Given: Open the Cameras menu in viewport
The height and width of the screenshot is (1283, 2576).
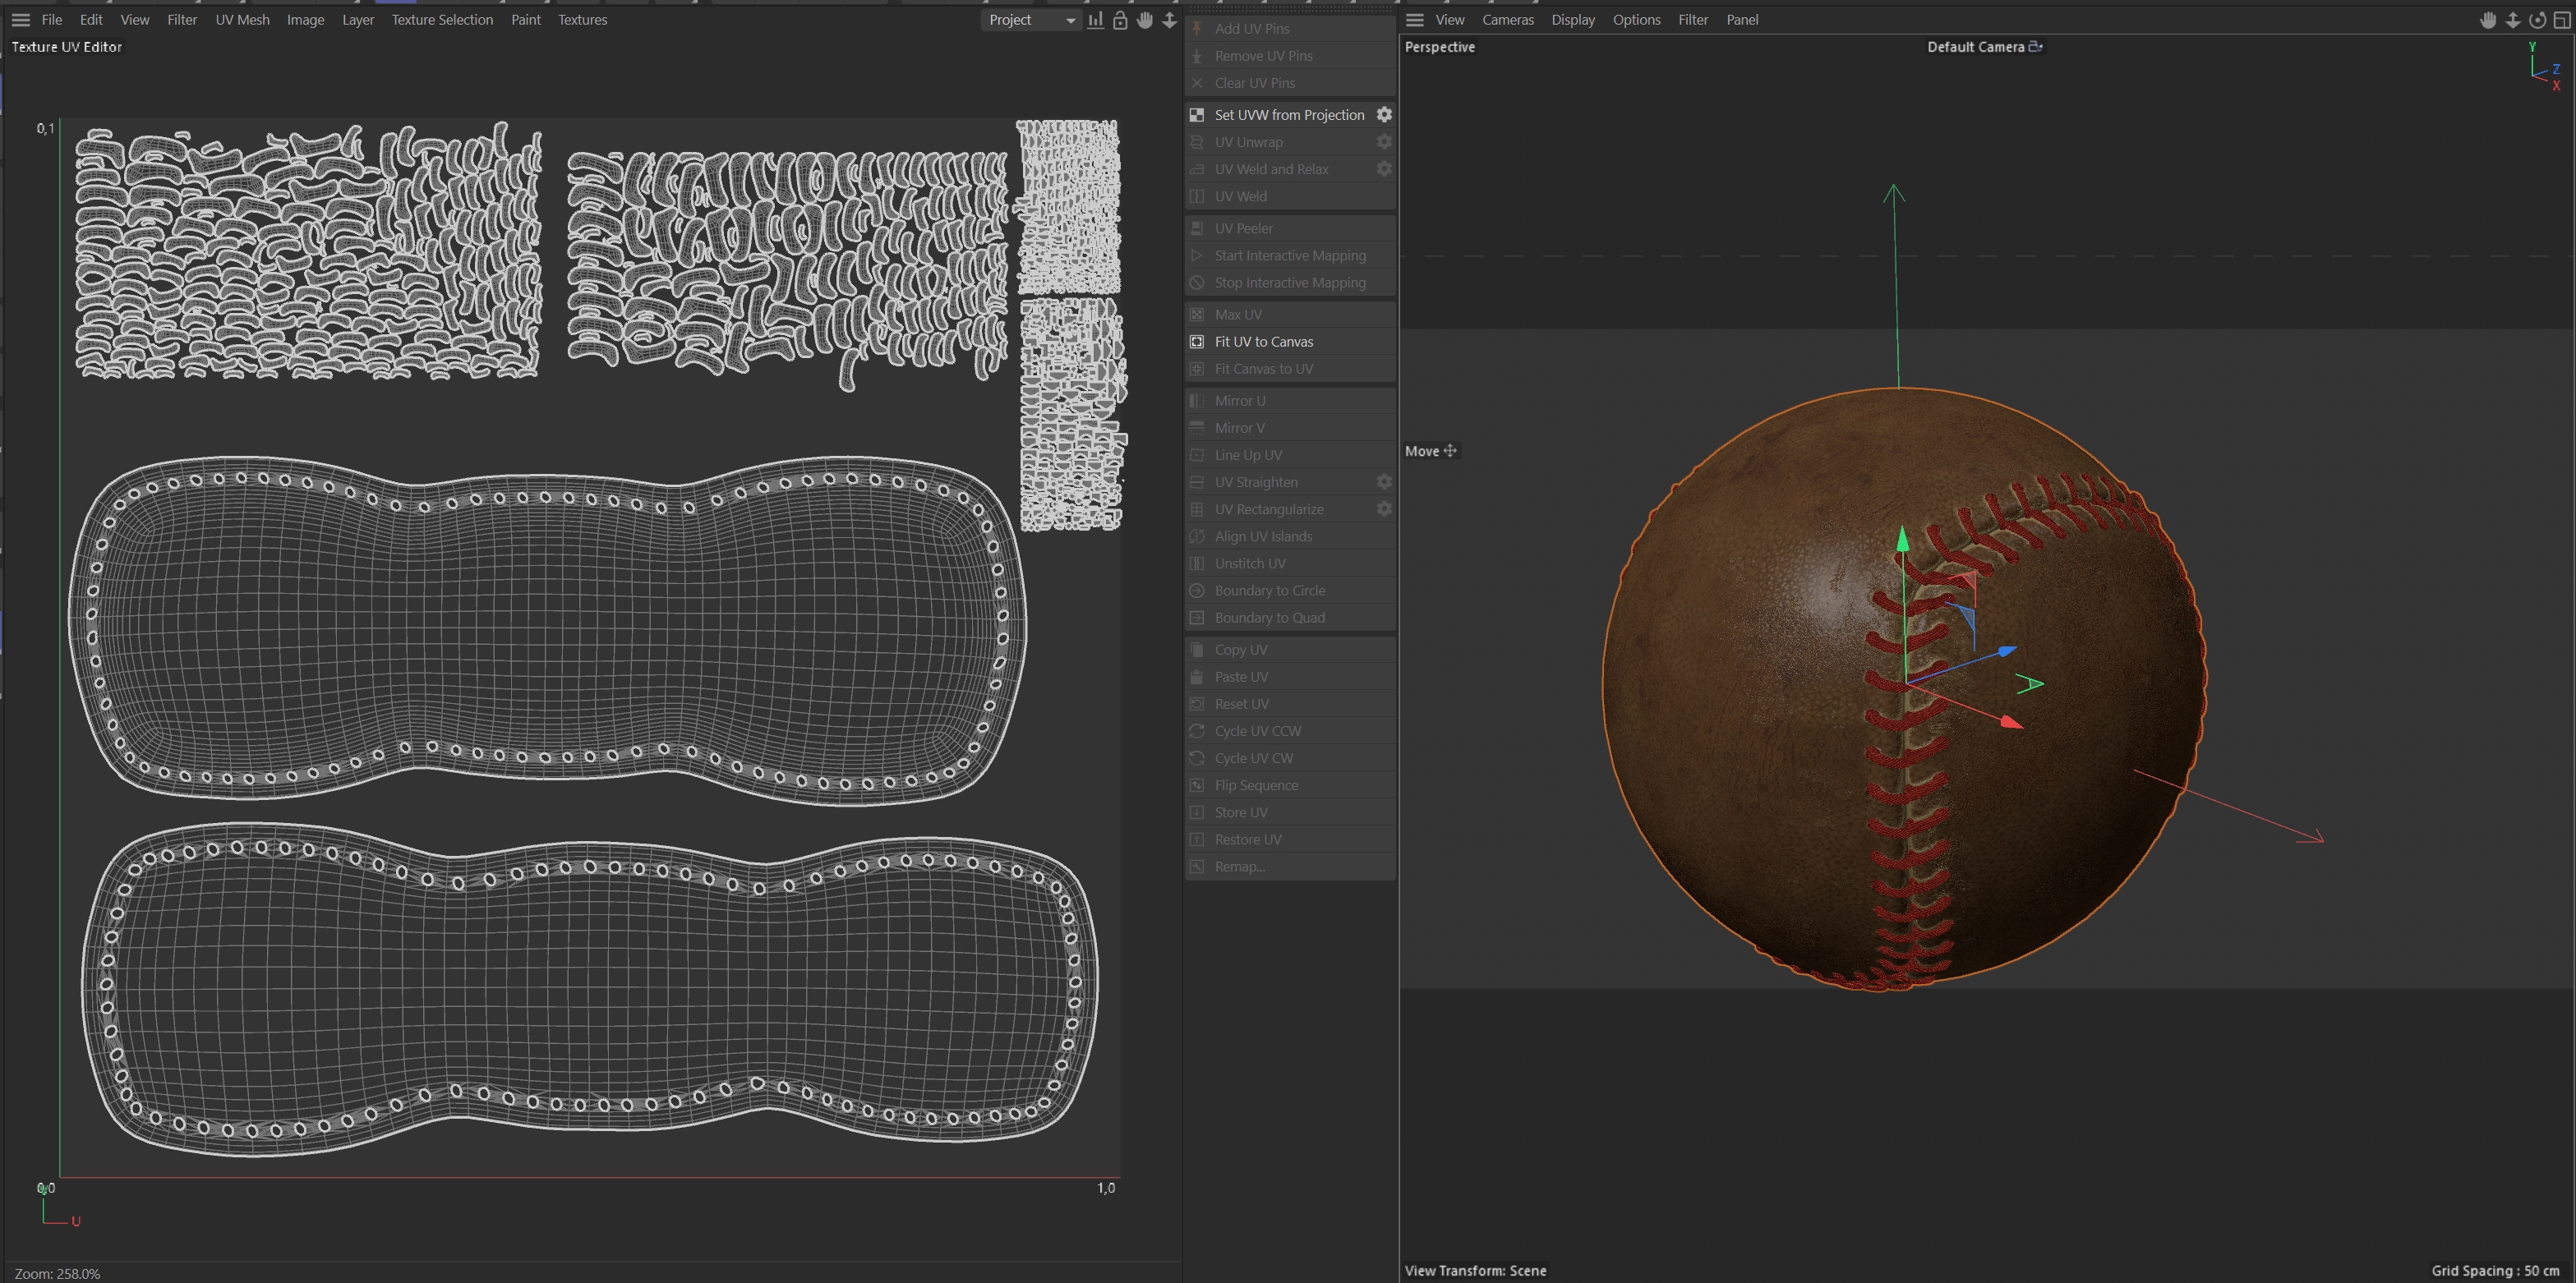Looking at the screenshot, I should click(x=1507, y=20).
